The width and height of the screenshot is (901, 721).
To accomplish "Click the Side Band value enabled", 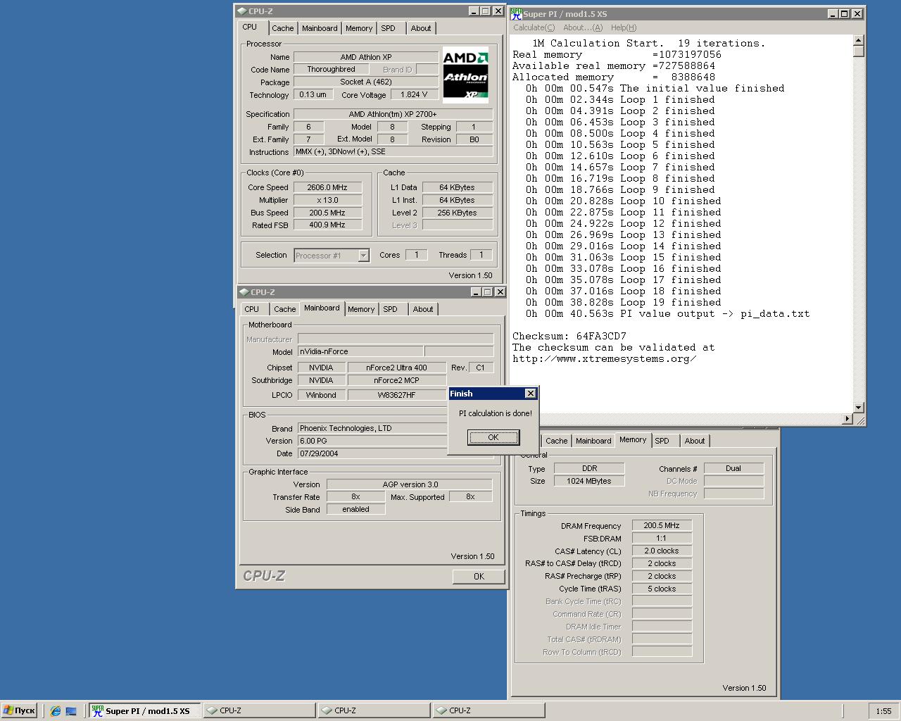I will 355,510.
